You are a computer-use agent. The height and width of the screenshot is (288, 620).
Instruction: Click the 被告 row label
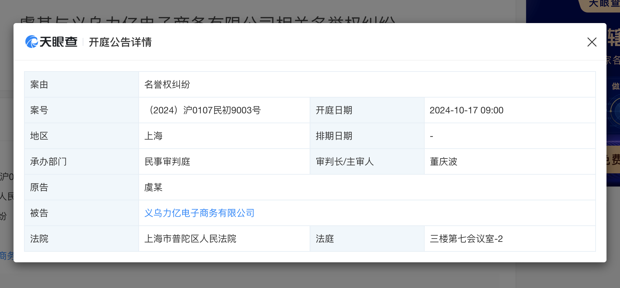39,213
